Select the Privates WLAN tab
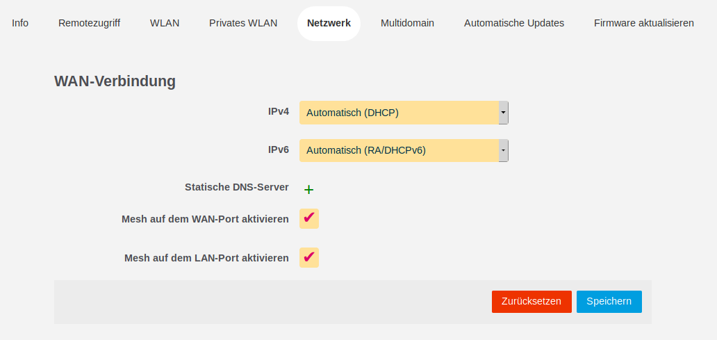The image size is (717, 340). pos(243,23)
